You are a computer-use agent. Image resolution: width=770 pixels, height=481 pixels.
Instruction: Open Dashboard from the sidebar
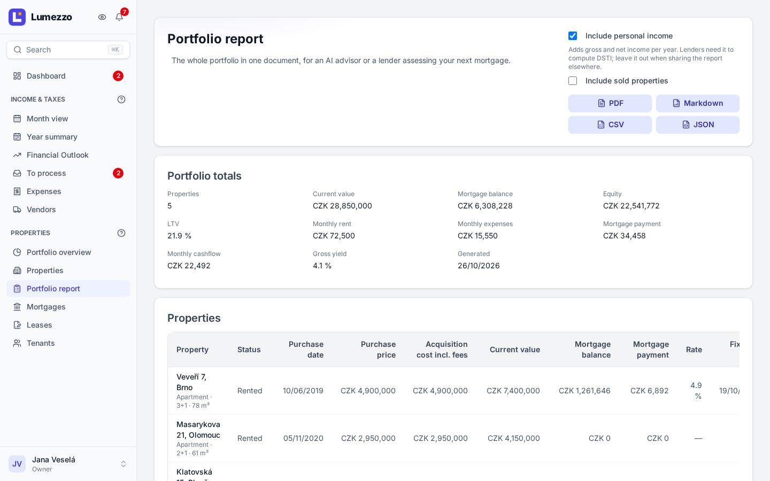68,76
